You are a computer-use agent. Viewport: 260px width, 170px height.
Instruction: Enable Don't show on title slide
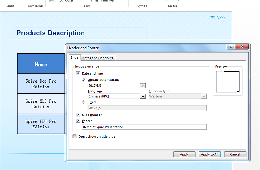point(75,136)
